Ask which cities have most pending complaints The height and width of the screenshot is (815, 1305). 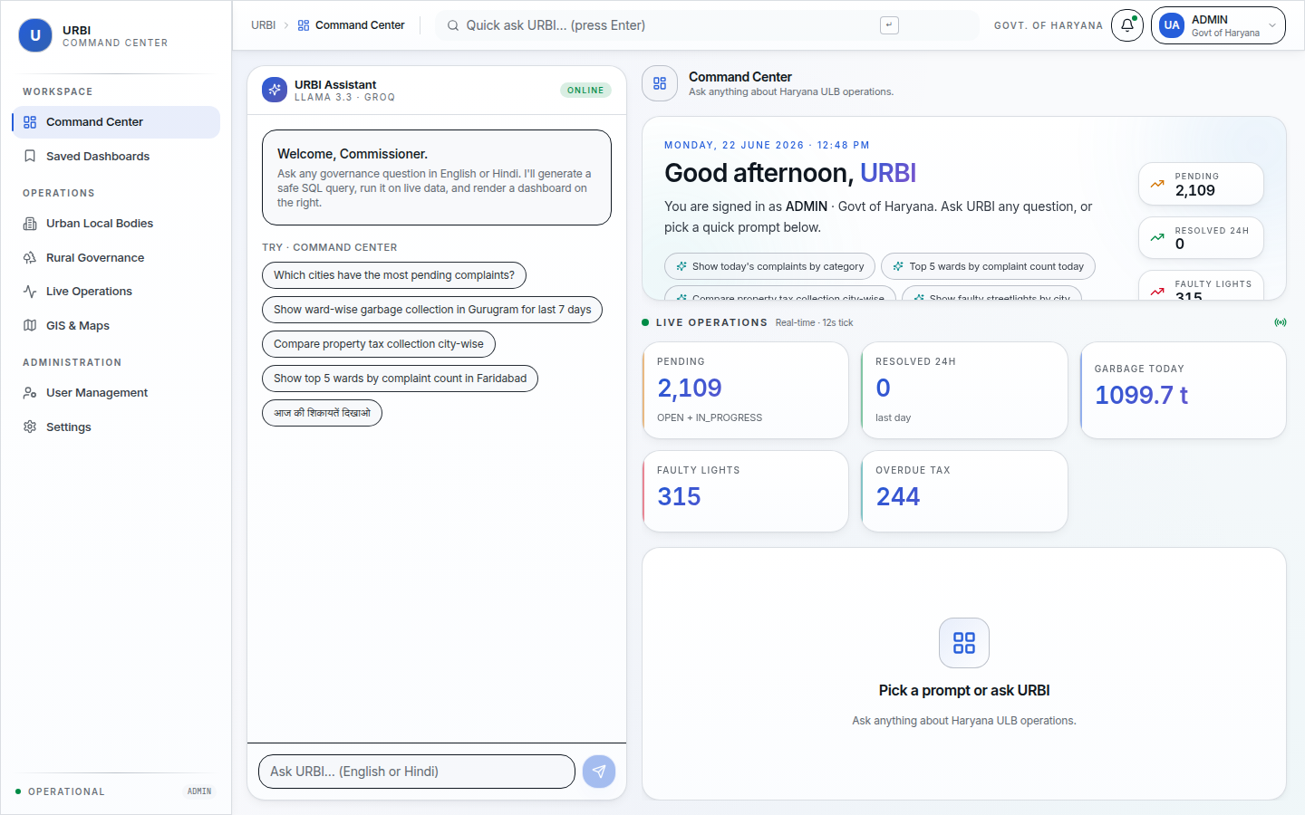pyautogui.click(x=394, y=275)
